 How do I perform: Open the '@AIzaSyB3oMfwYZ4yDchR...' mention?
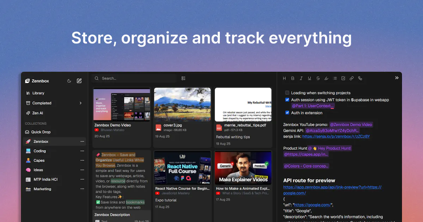[x=332, y=130]
